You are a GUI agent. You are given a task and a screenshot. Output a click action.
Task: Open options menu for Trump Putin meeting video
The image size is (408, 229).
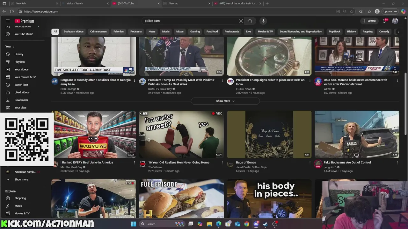222,80
